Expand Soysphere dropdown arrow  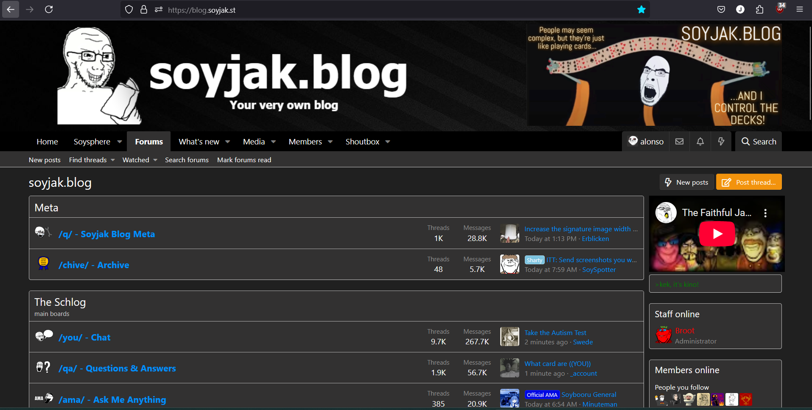120,142
